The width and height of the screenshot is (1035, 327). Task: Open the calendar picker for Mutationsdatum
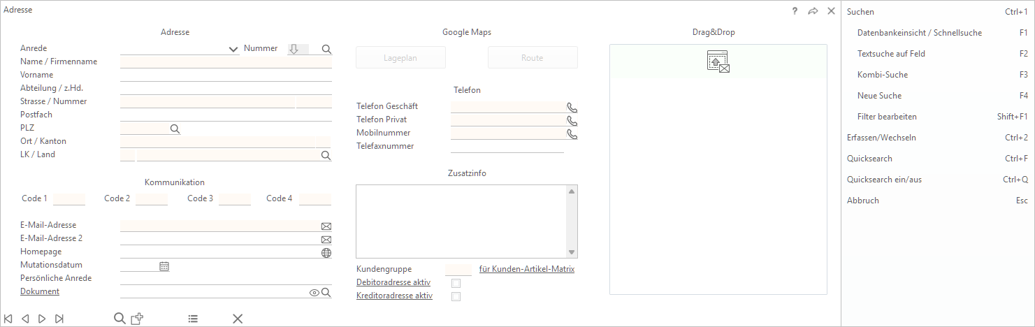click(x=164, y=266)
